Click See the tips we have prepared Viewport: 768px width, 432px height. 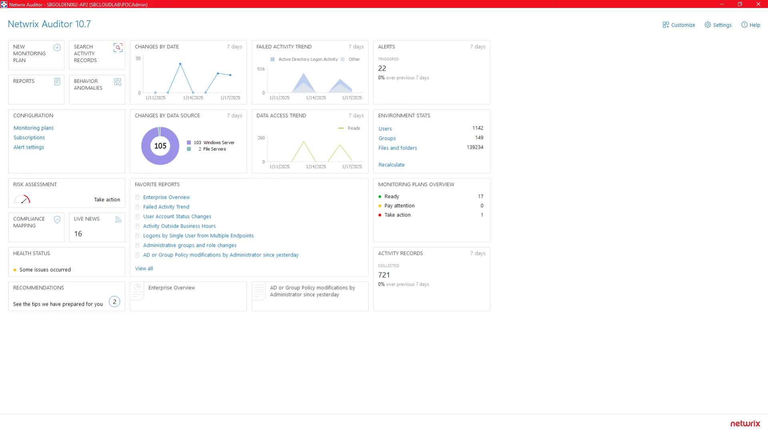point(58,304)
